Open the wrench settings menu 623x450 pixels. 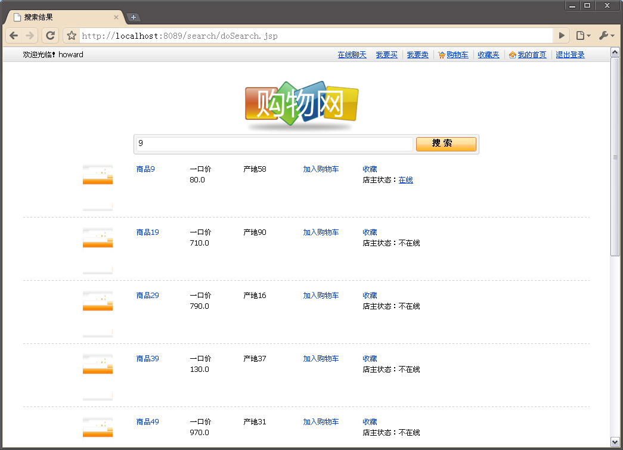point(606,36)
